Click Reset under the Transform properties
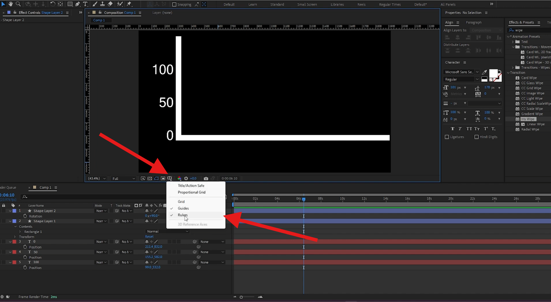The width and height of the screenshot is (551, 302). tap(149, 236)
